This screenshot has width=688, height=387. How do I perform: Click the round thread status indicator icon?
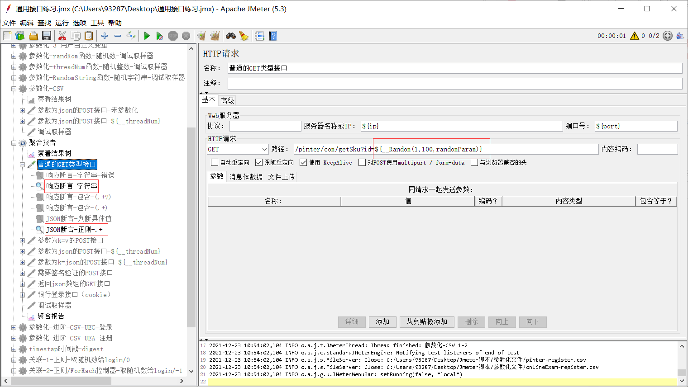[668, 36]
